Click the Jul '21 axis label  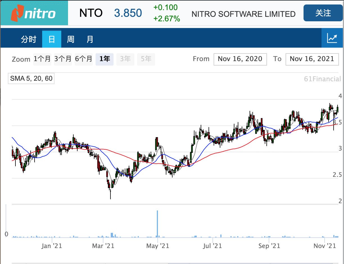coord(212,246)
